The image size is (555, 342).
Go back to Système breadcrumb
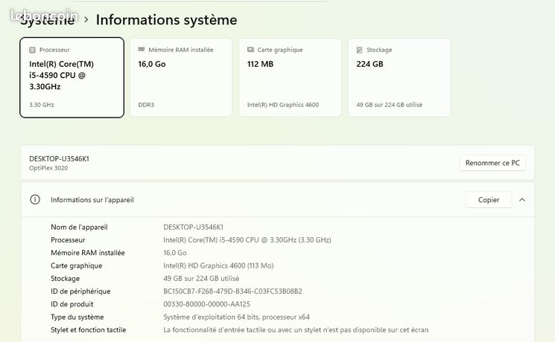point(47,20)
